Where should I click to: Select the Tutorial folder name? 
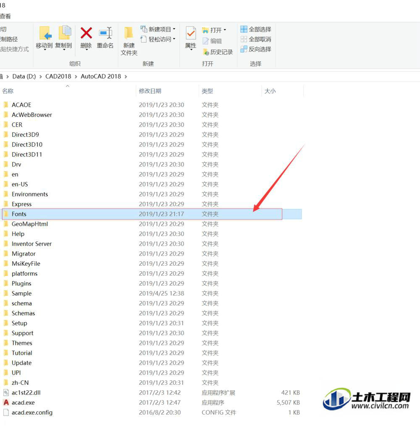(22, 353)
